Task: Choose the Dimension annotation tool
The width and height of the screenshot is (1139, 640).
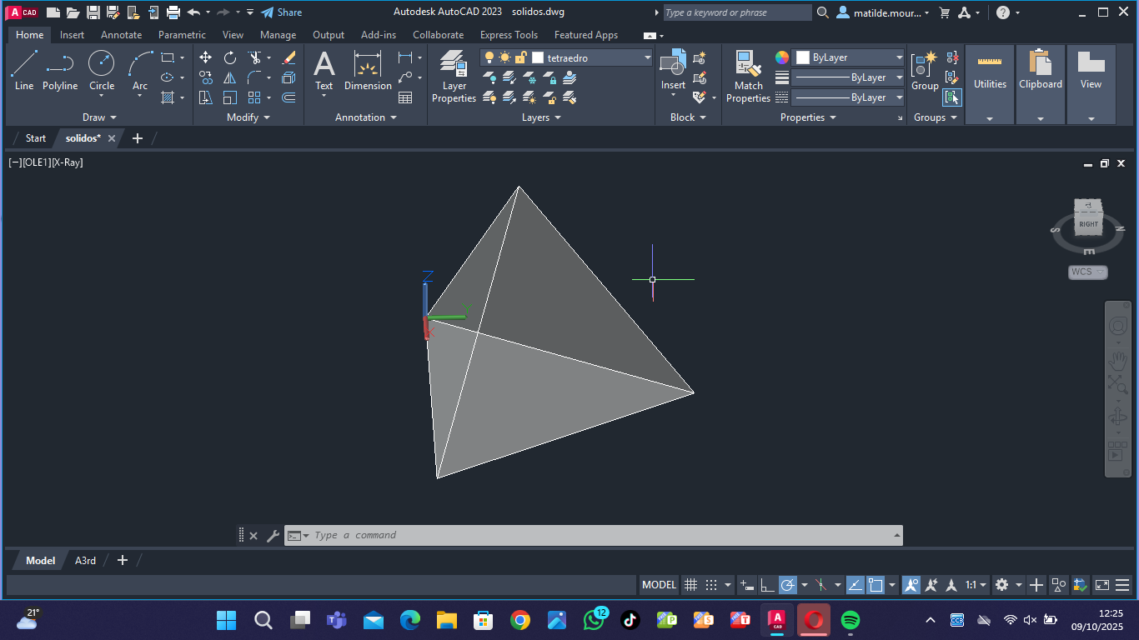Action: (x=368, y=70)
